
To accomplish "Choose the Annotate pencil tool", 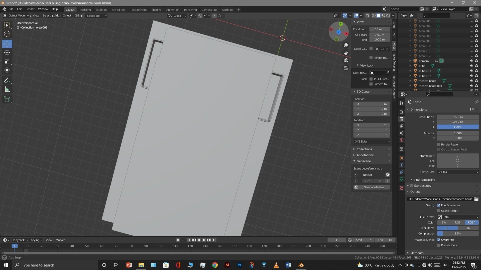I will click(7, 80).
